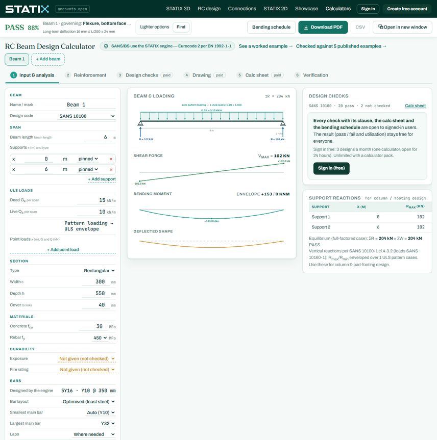Open the Bar layout dropdown
The height and width of the screenshot is (440, 437).
88,402
